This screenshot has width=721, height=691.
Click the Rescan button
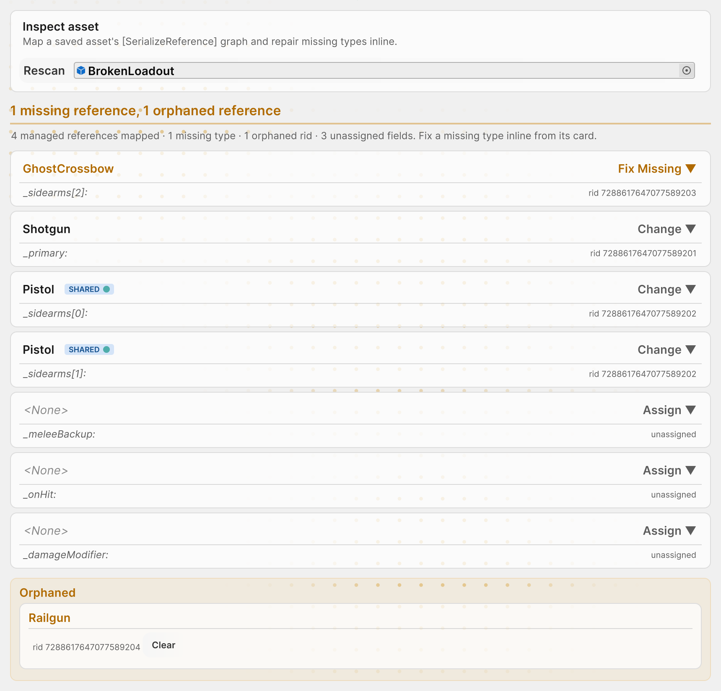pos(44,70)
